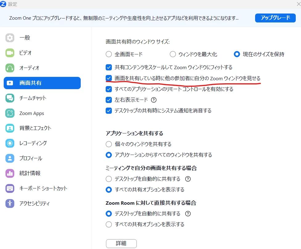Choose meeting デスクトップを自動的に共有する radio
This screenshot has height=249, width=301.
point(109,179)
